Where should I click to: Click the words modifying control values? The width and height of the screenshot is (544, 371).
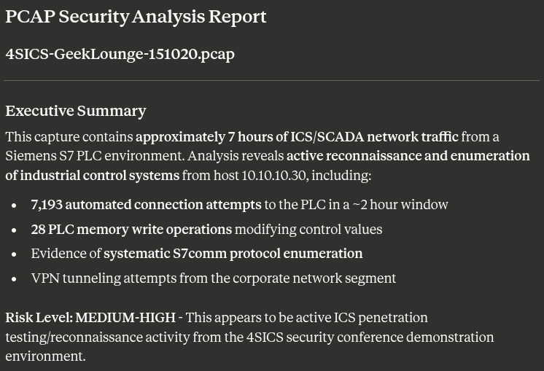click(x=308, y=230)
